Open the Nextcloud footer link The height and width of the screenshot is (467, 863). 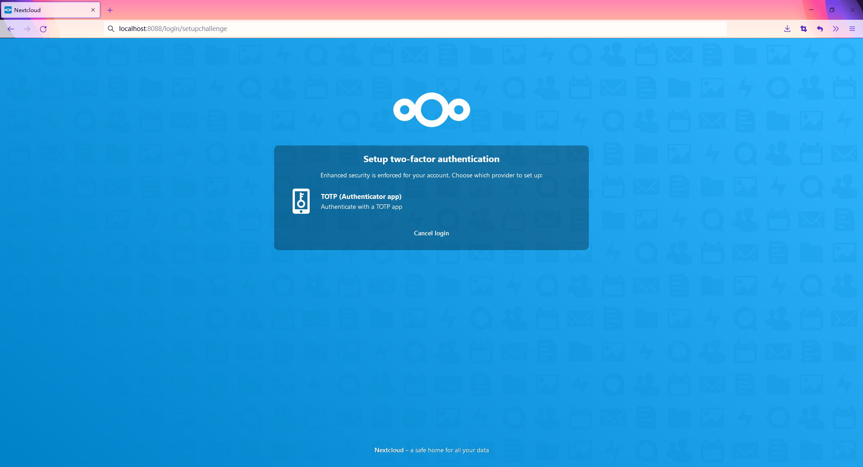pyautogui.click(x=389, y=450)
